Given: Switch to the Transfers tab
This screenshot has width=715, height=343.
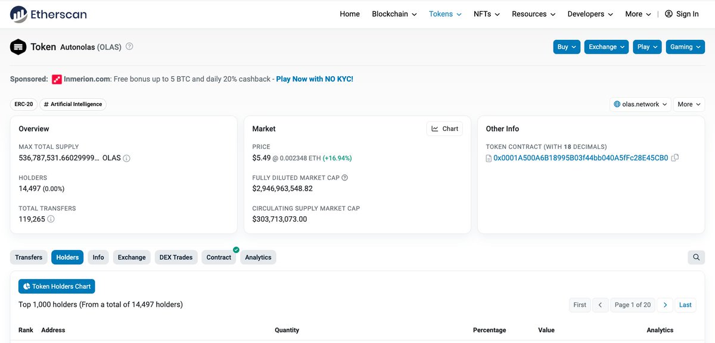Looking at the screenshot, I should (x=29, y=257).
